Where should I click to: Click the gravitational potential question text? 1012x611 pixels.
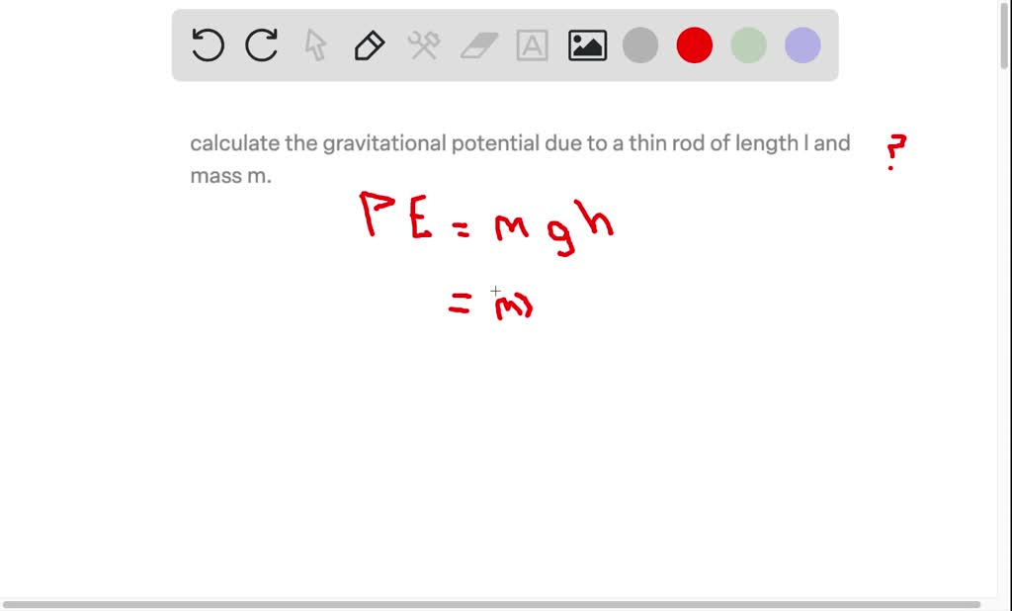coord(519,142)
